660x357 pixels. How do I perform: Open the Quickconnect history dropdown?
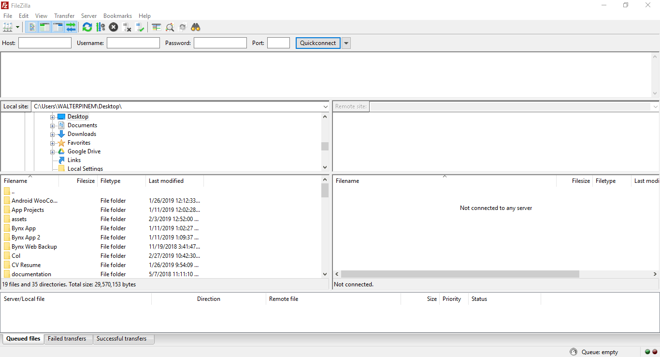346,43
